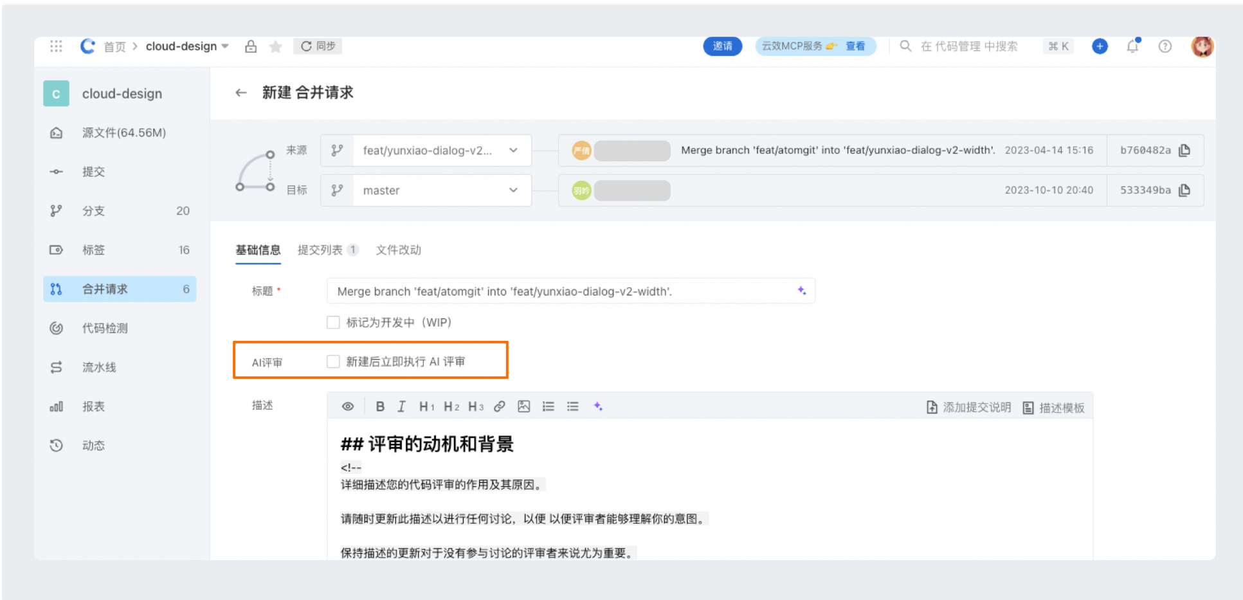Insert an image via the image icon
The height and width of the screenshot is (600, 1243).
(523, 406)
